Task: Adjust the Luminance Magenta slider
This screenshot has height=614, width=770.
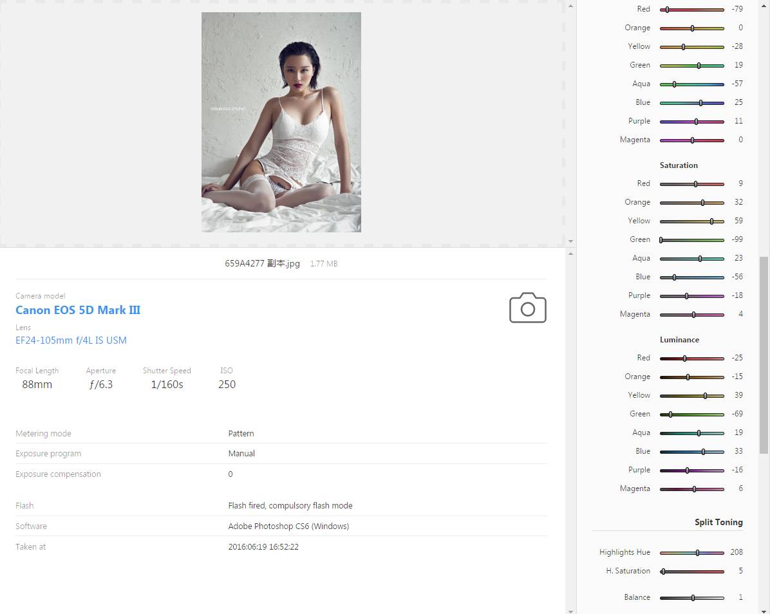Action: 692,489
